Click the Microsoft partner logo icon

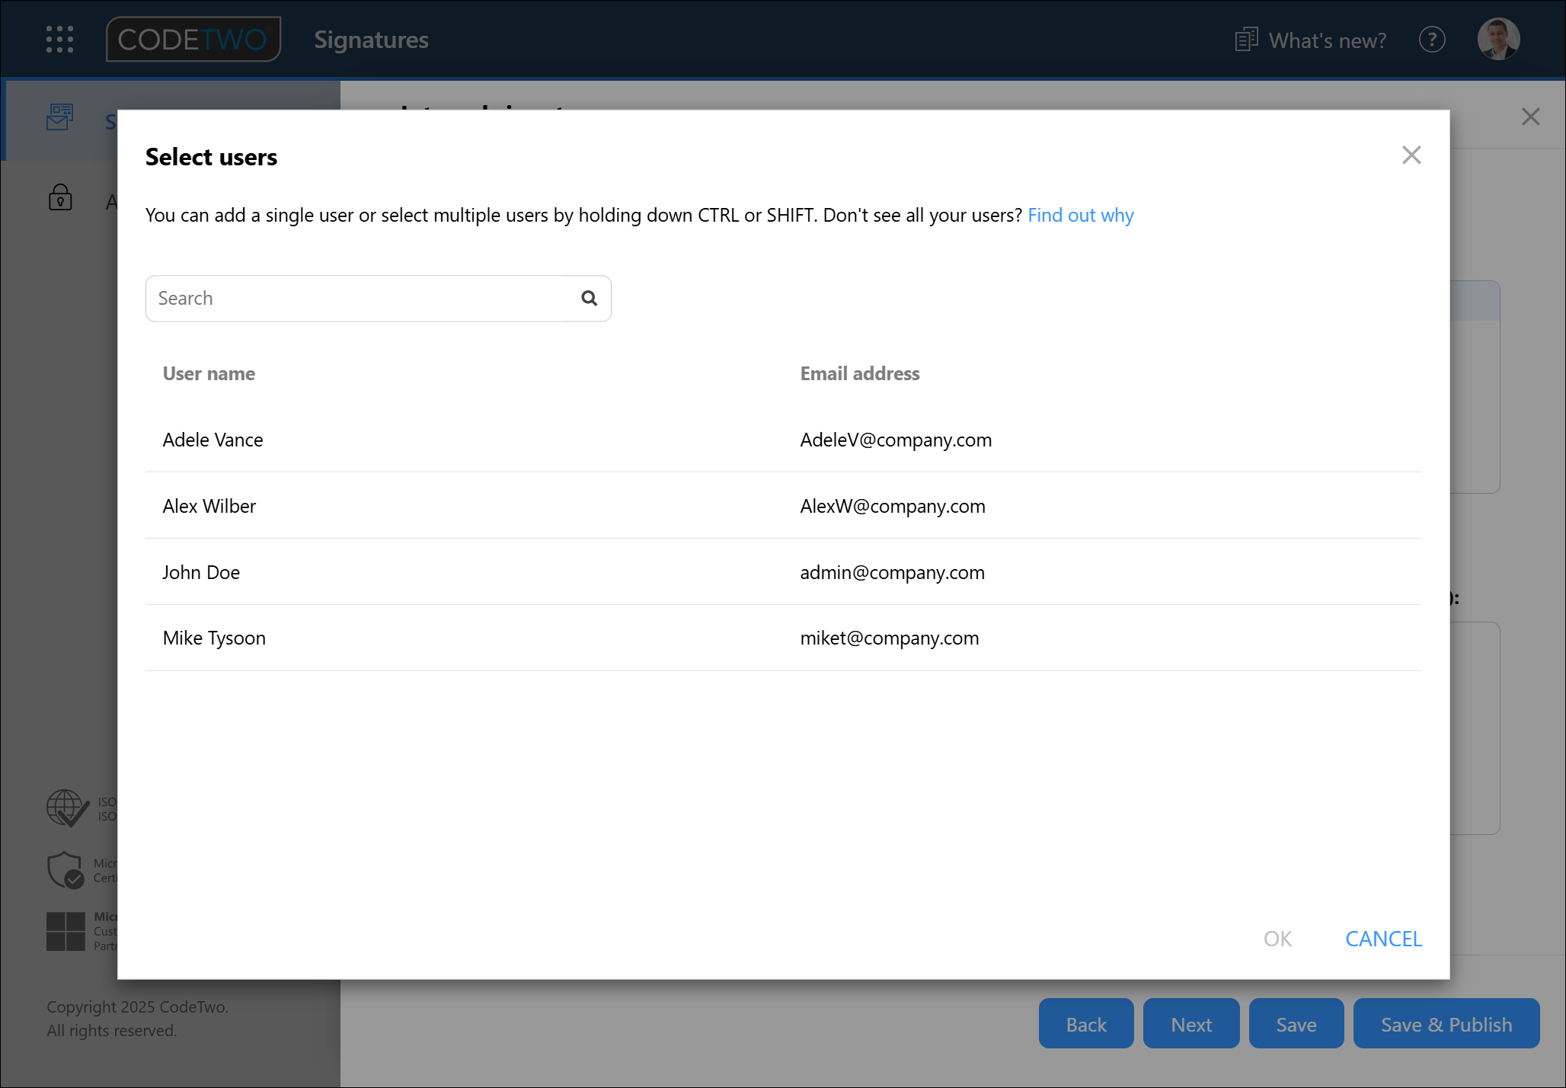point(66,931)
